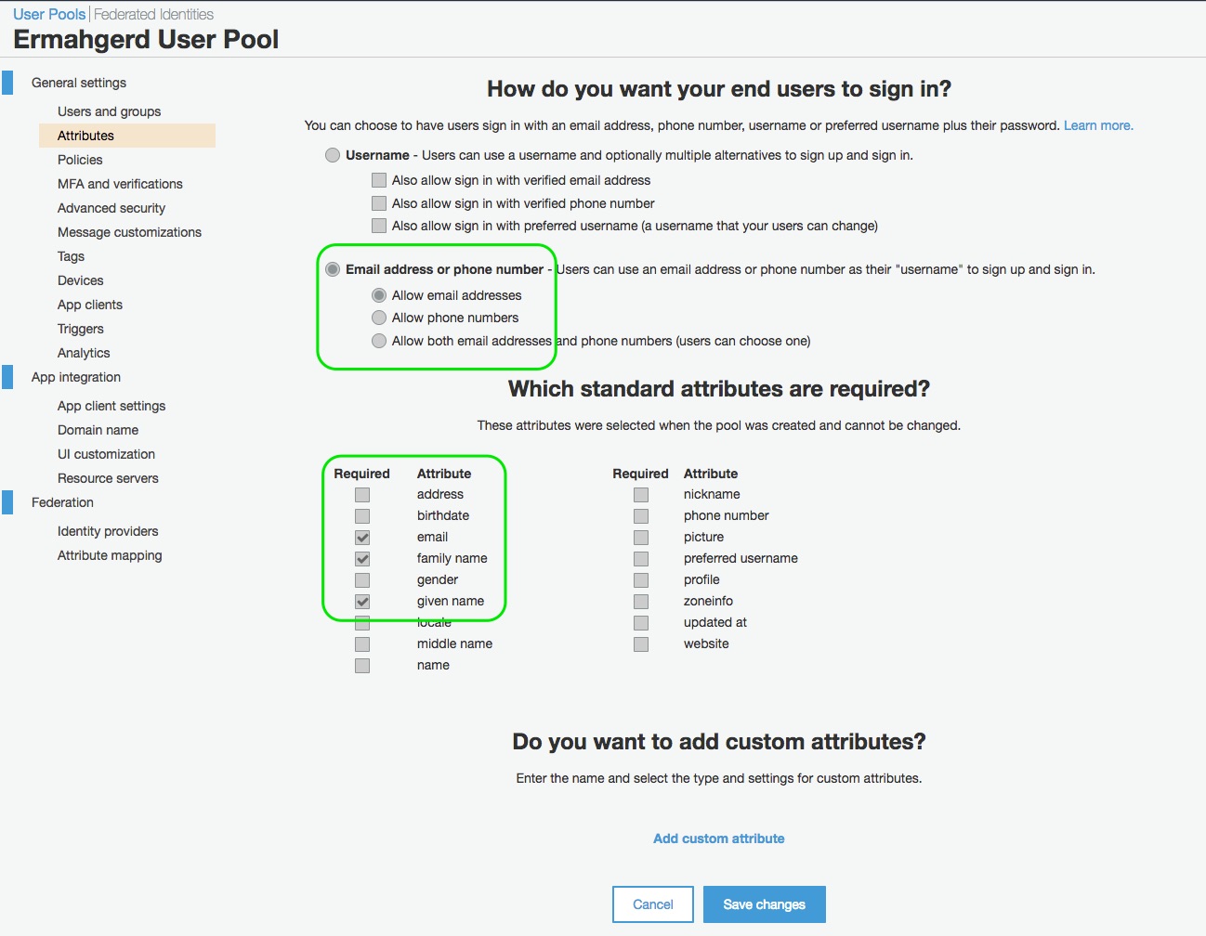Image resolution: width=1206 pixels, height=936 pixels.
Task: Expand the App integration section
Action: tap(76, 377)
